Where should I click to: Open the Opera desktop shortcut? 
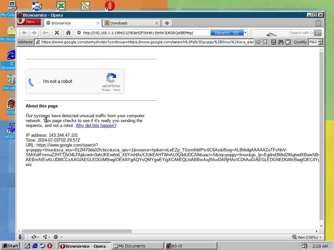click(x=110, y=6)
